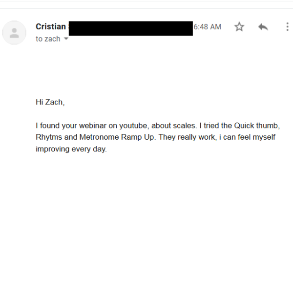Click the word "myself" in the body
The width and height of the screenshot is (293, 293).
(x=264, y=137)
